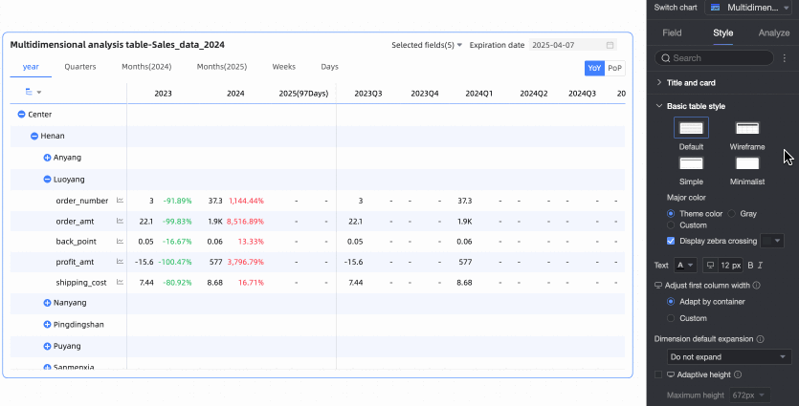This screenshot has width=799, height=406.
Task: Open the Analyze panel tab
Action: pyautogui.click(x=773, y=33)
